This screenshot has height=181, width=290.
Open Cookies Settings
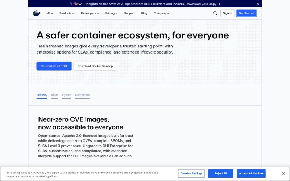tap(191, 174)
